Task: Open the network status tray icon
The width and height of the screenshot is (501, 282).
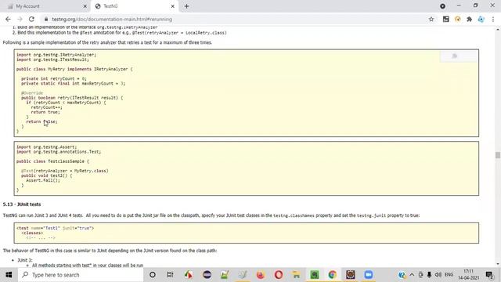Action: [420, 275]
